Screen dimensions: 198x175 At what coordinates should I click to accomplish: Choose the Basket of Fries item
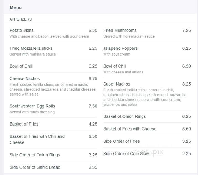coord(24,124)
